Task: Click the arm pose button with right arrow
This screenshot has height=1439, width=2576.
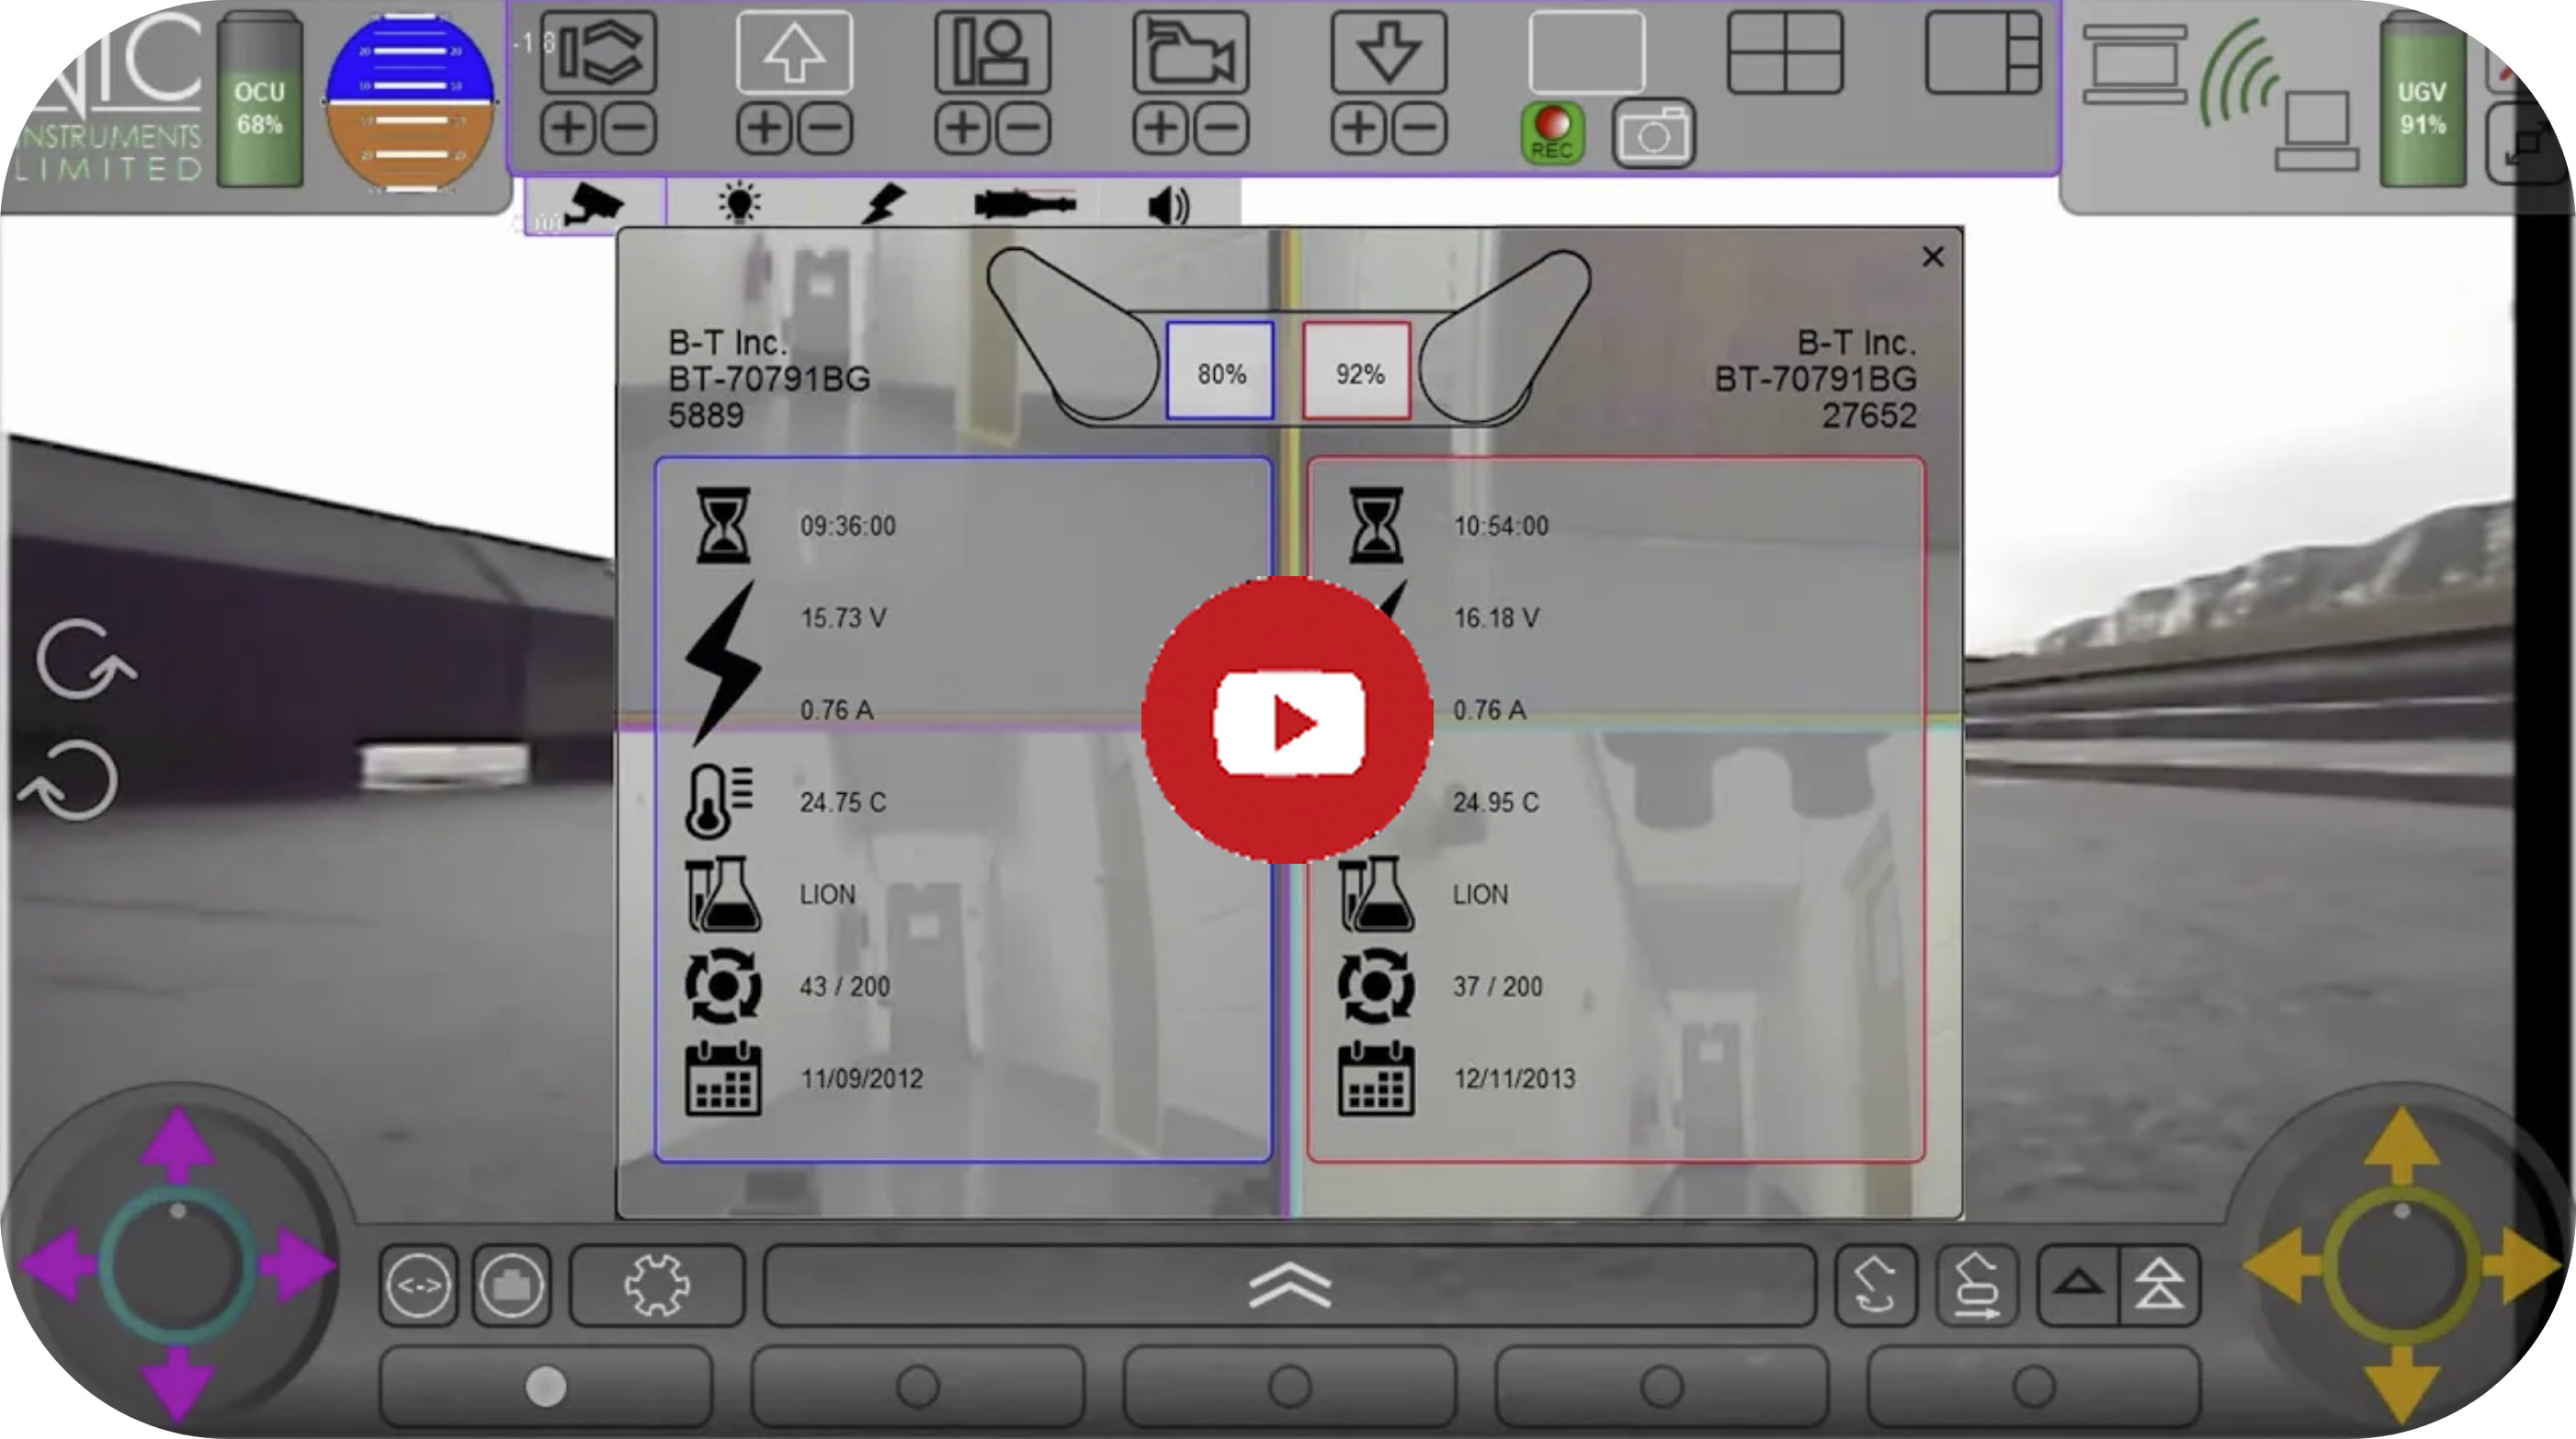Action: (1976, 1285)
